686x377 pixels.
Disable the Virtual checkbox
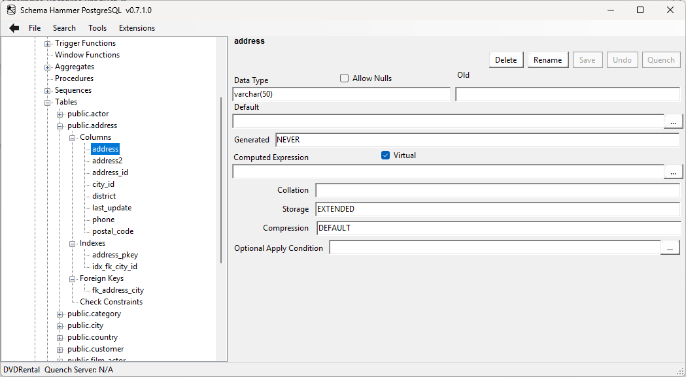click(x=385, y=156)
